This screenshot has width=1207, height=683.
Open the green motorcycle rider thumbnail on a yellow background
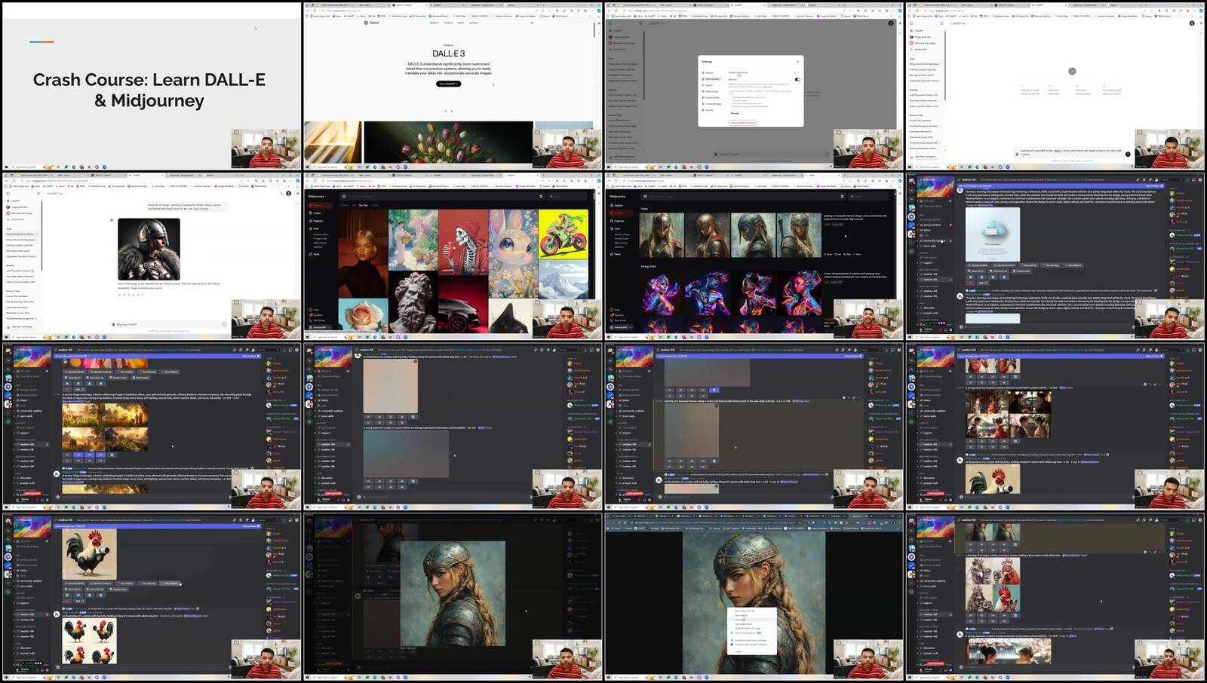[x=564, y=234]
